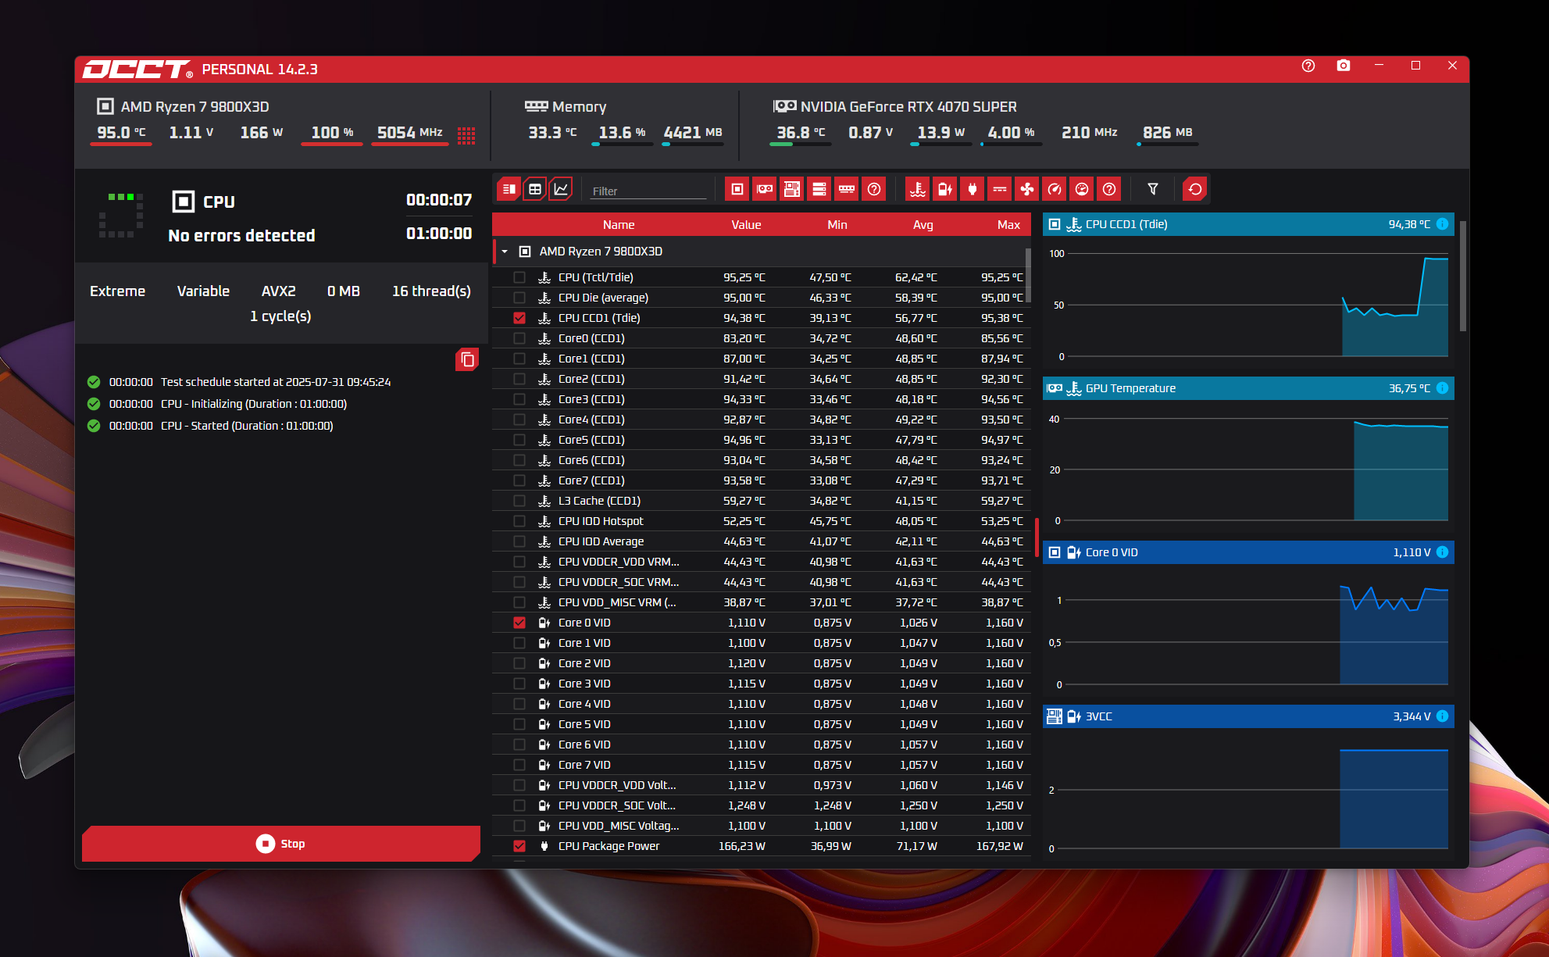
Task: Click the graph panel vertical scrollbar
Action: point(1462,276)
